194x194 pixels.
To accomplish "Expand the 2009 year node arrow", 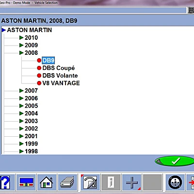I will (21, 45).
